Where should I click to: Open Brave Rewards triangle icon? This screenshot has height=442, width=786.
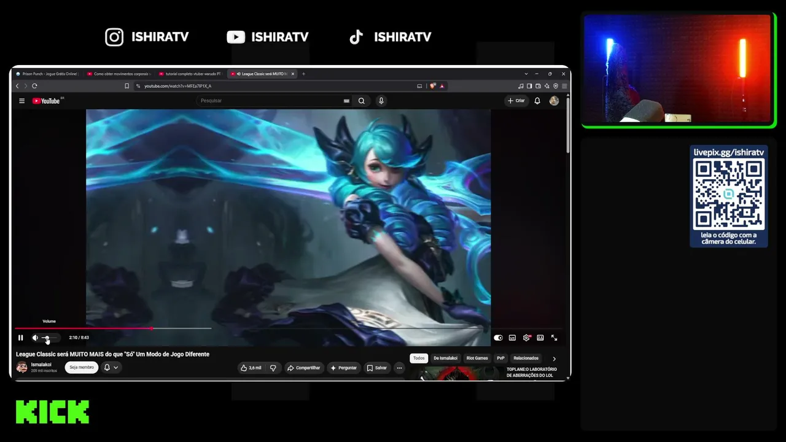pyautogui.click(x=442, y=86)
